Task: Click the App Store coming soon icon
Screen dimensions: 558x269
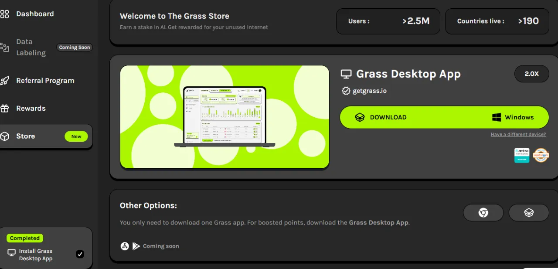Action: [125, 246]
